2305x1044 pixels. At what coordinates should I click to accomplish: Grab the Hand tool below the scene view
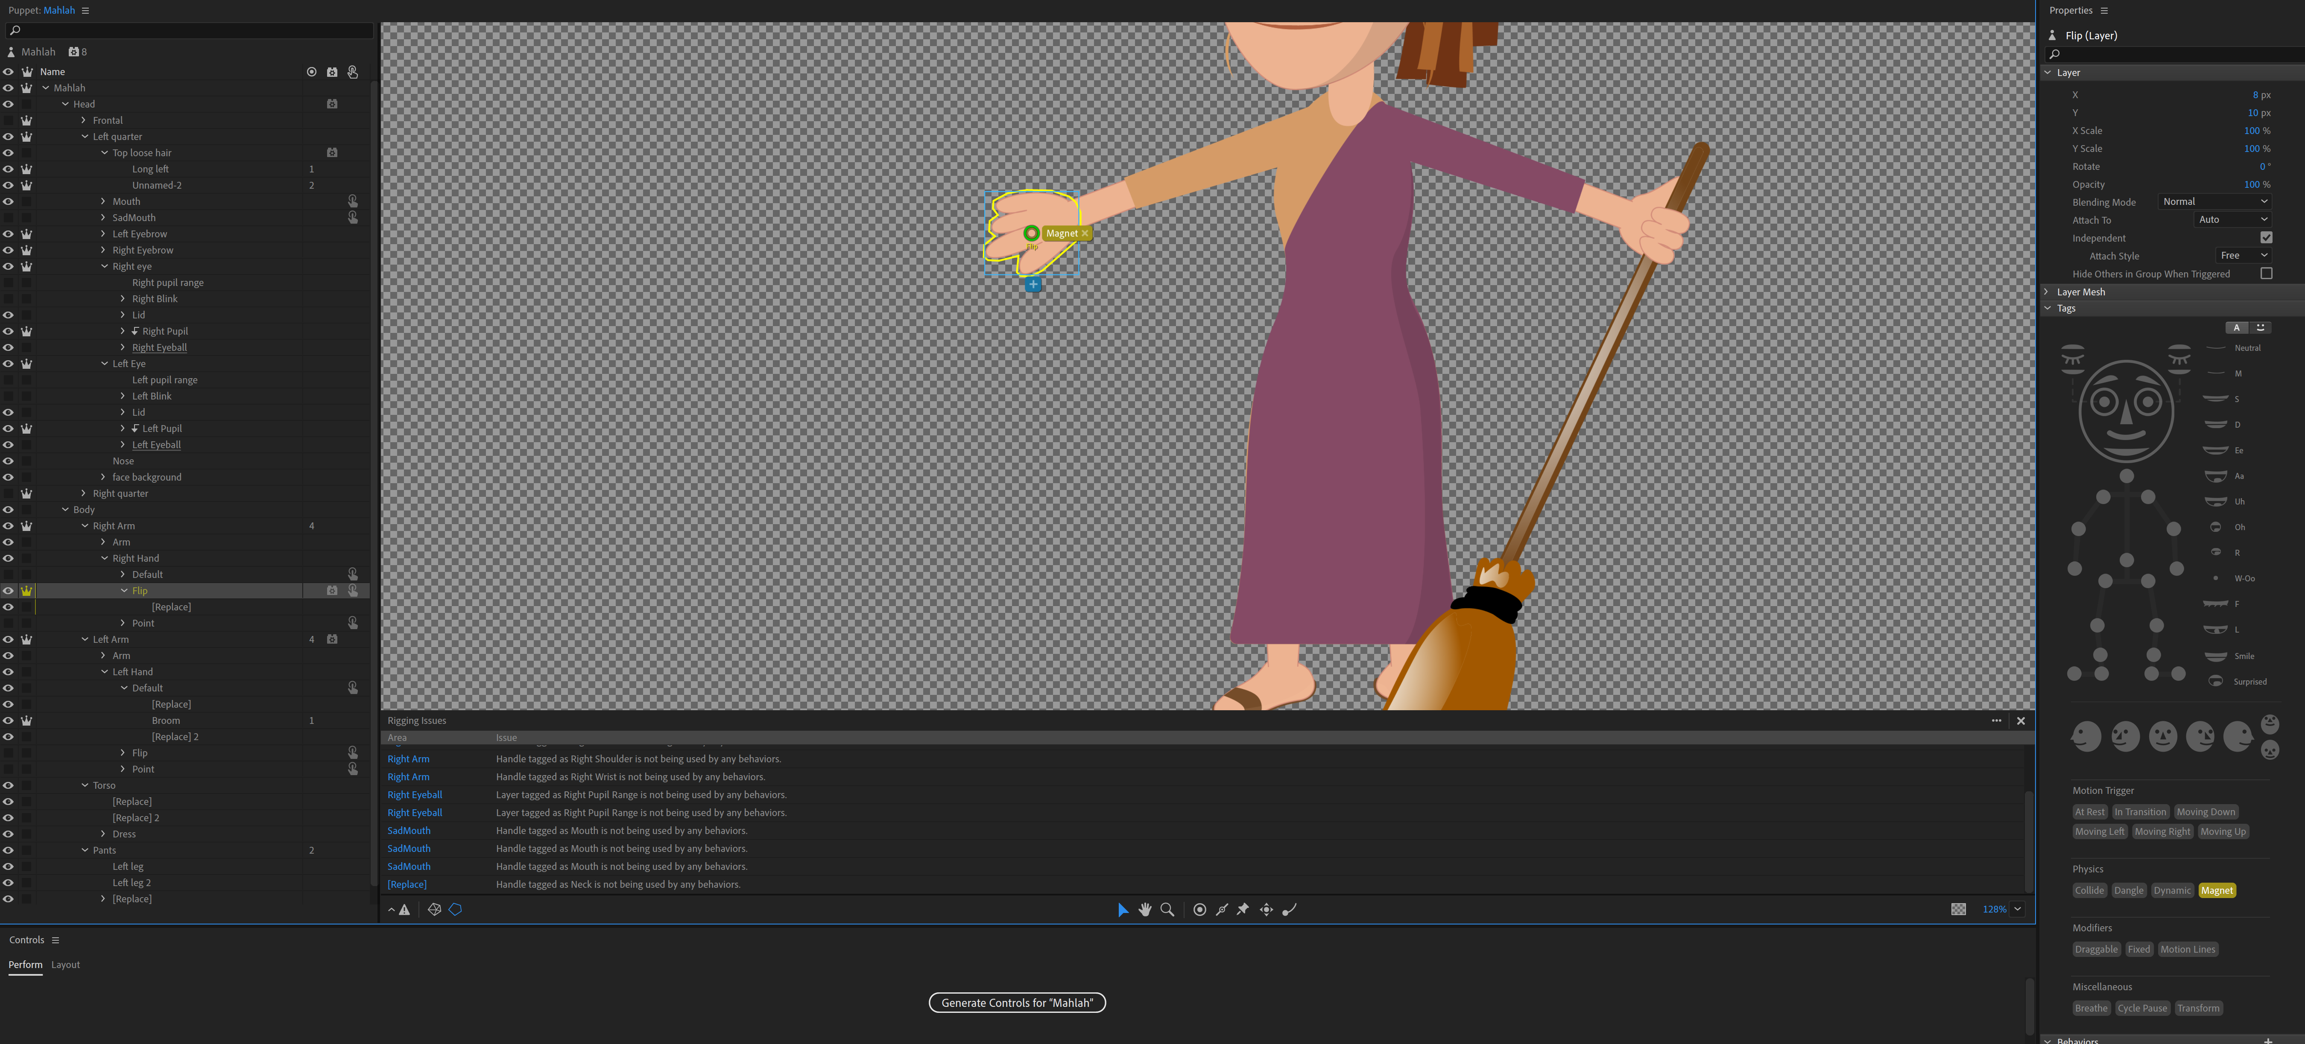tap(1145, 910)
